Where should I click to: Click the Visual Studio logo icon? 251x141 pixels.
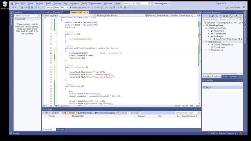(12, 4)
